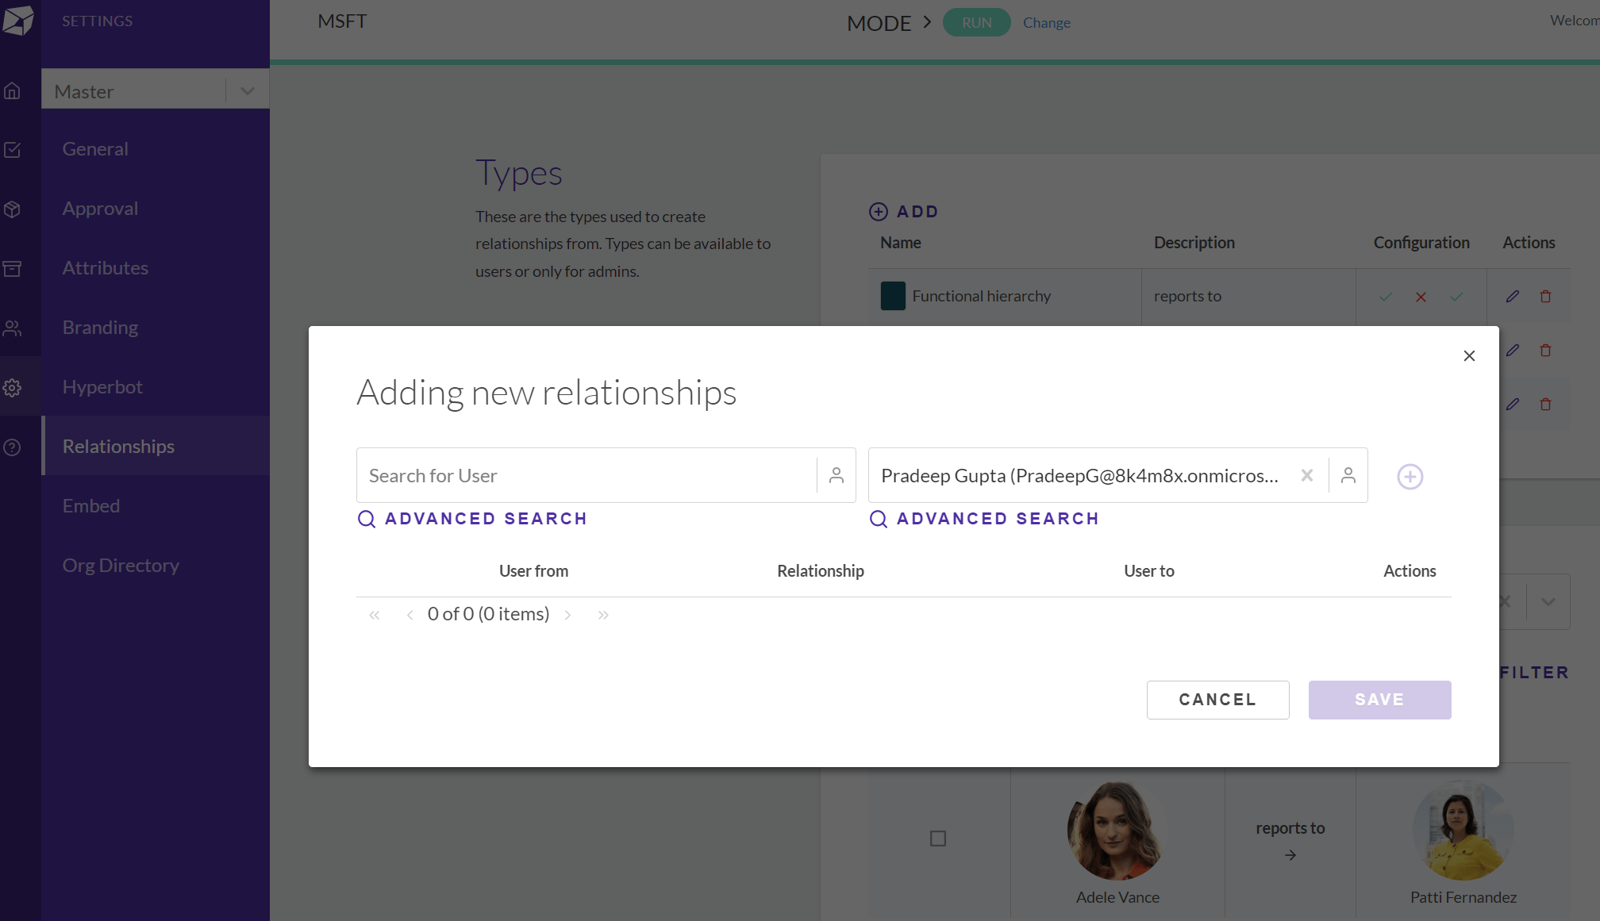This screenshot has height=921, width=1600.
Task: Click the help question mark icon
Action: point(12,447)
